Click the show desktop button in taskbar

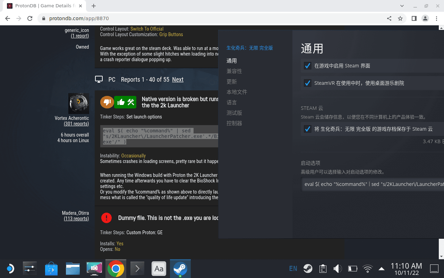click(434, 268)
